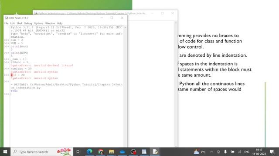Screen dimensions: 279x156
Task: Click the editor window vertical scrollbar
Action: (176, 84)
